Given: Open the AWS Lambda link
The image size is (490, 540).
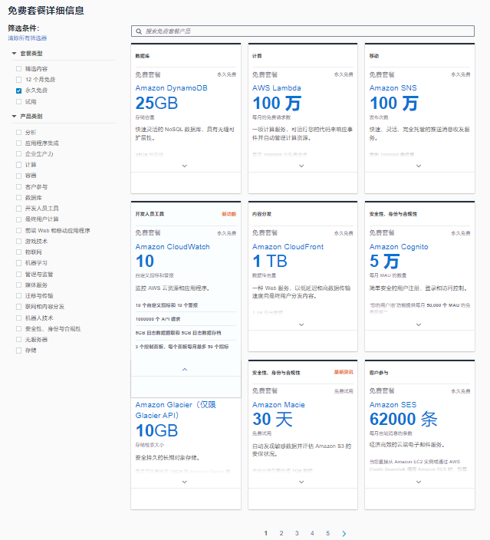Looking at the screenshot, I should point(277,88).
